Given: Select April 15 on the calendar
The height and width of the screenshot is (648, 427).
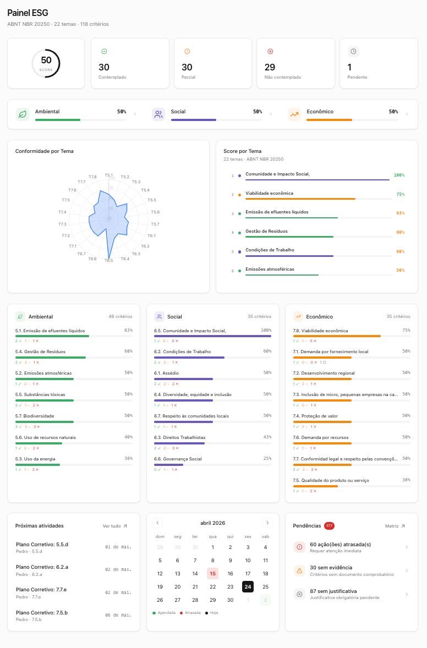Looking at the screenshot, I should pos(212,574).
